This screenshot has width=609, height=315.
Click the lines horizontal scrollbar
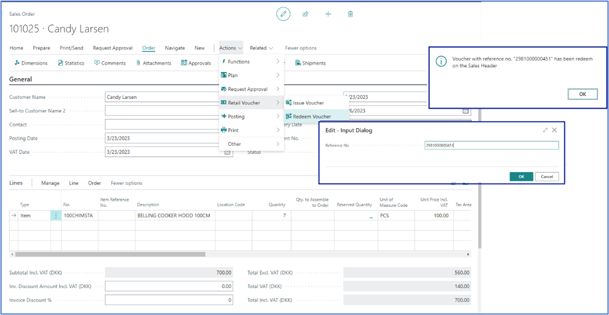tap(110, 254)
